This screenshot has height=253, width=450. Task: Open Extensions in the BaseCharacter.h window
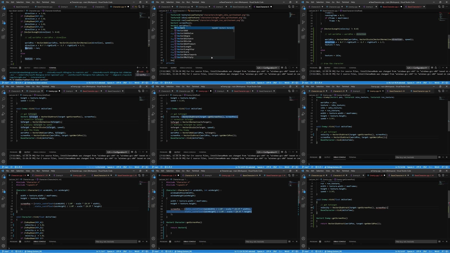153,37
